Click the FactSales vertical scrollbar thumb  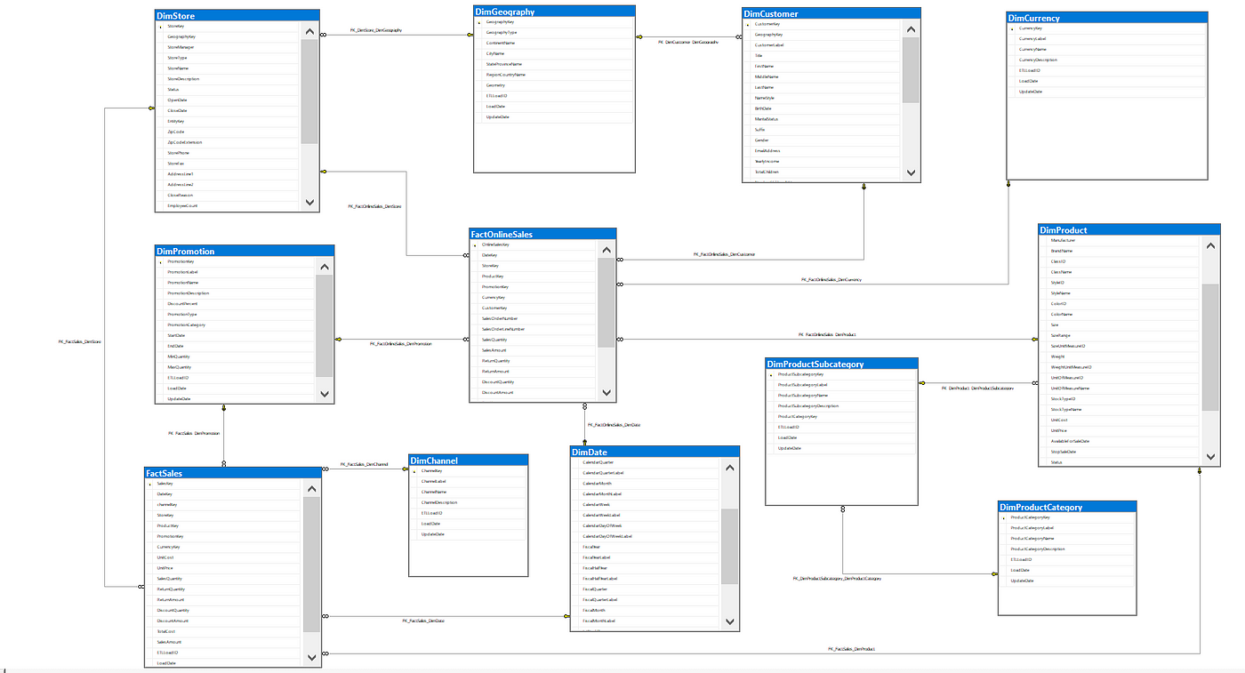tap(311, 560)
